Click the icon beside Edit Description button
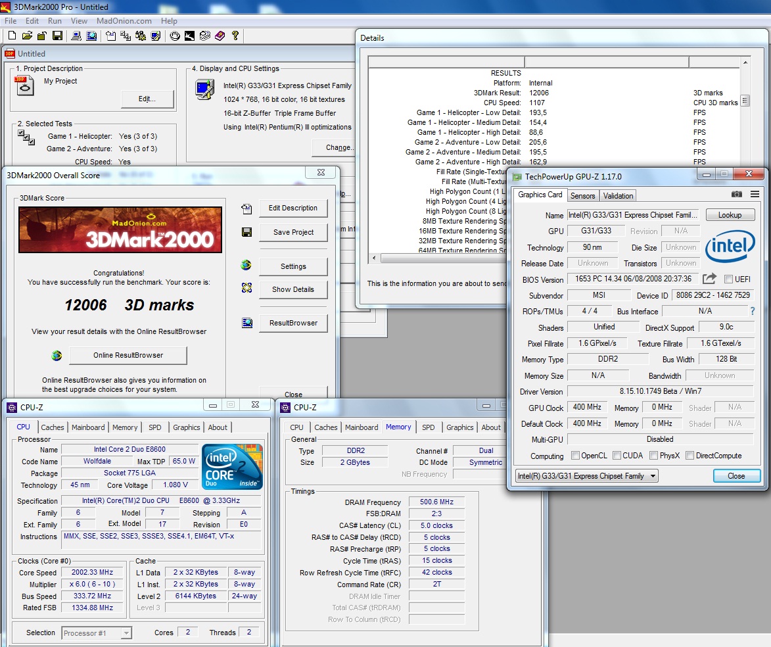The width and height of the screenshot is (771, 647). click(246, 208)
